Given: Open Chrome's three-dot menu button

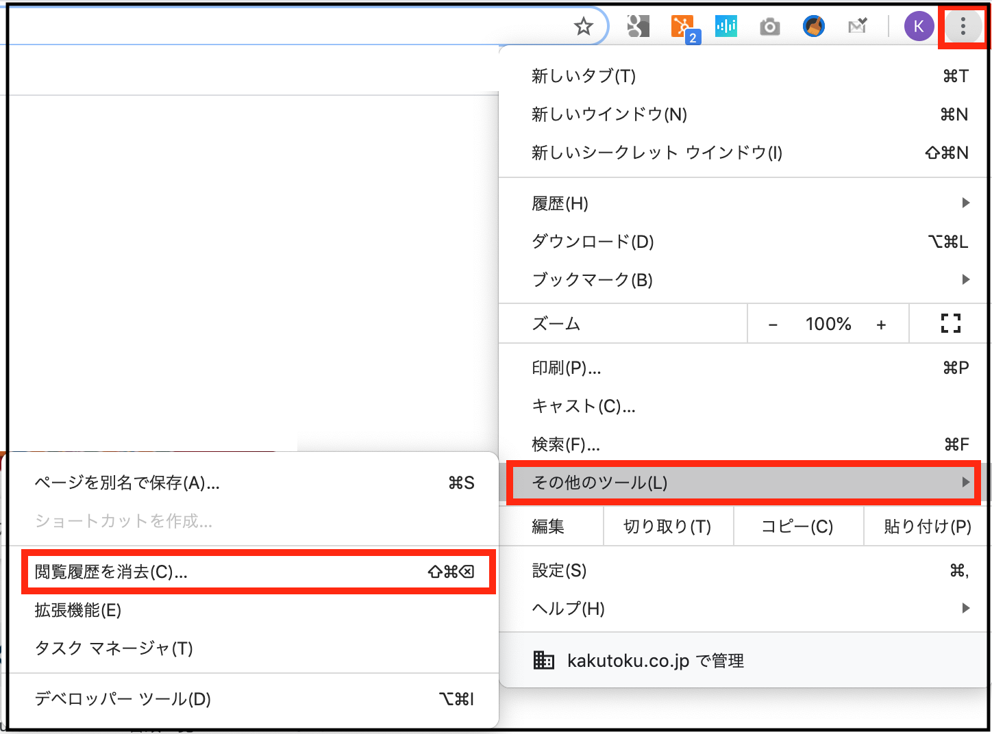Looking at the screenshot, I should coord(963,27).
